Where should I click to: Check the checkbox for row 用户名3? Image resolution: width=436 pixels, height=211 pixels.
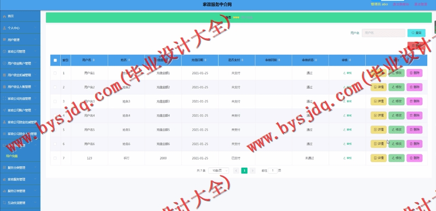click(55, 101)
